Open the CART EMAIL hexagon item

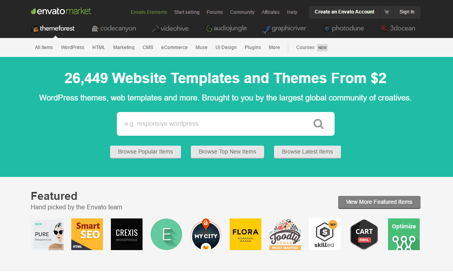coord(364,234)
